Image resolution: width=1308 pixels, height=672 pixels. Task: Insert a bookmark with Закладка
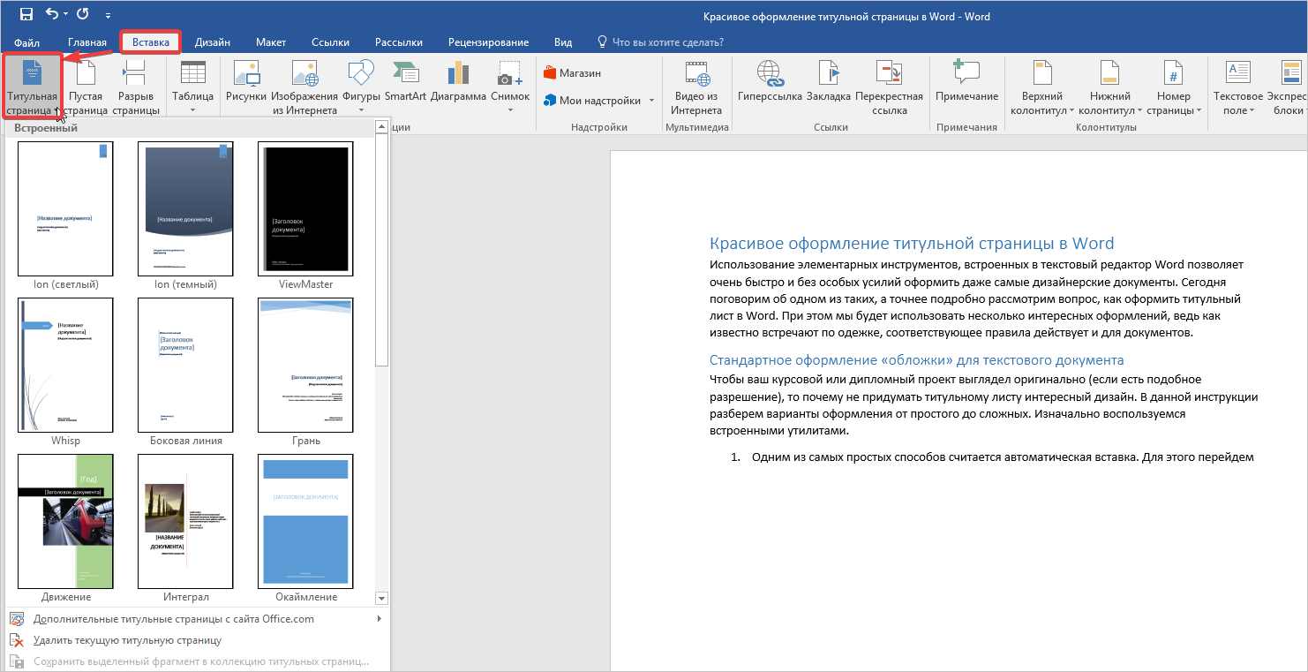pyautogui.click(x=828, y=82)
